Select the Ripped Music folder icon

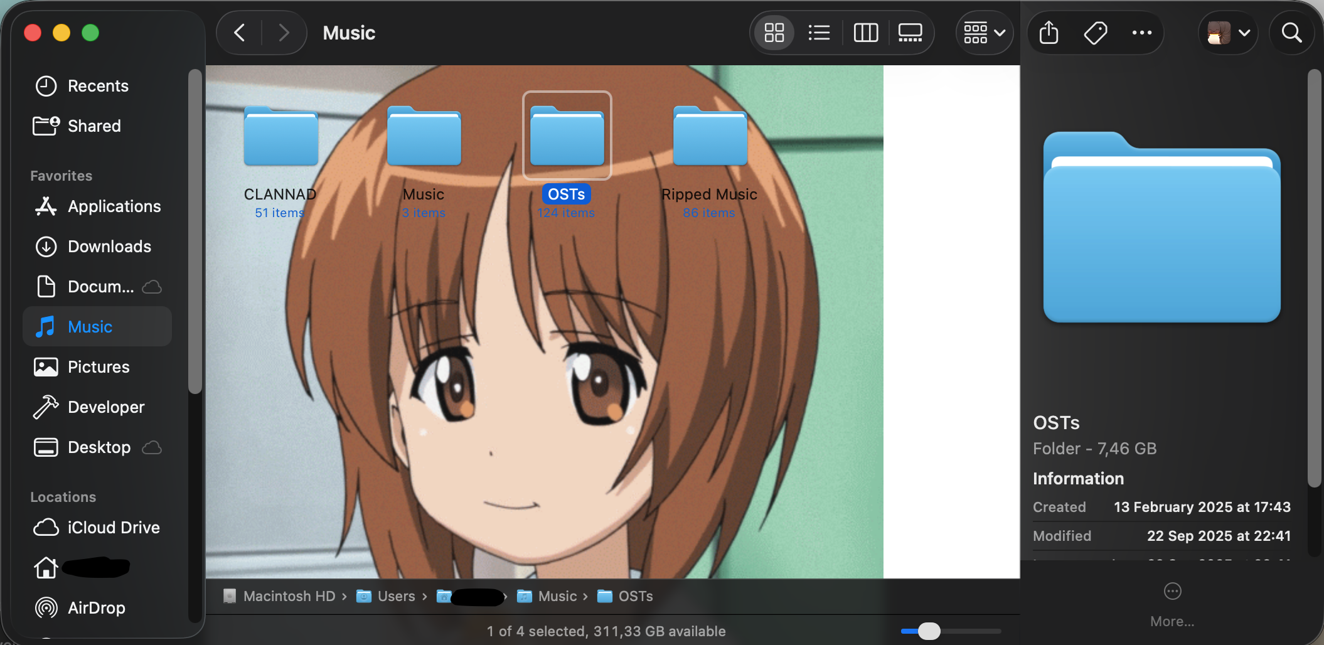(710, 136)
